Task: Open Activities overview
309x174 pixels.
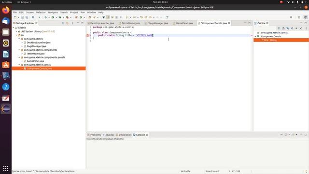Action: [7, 2]
